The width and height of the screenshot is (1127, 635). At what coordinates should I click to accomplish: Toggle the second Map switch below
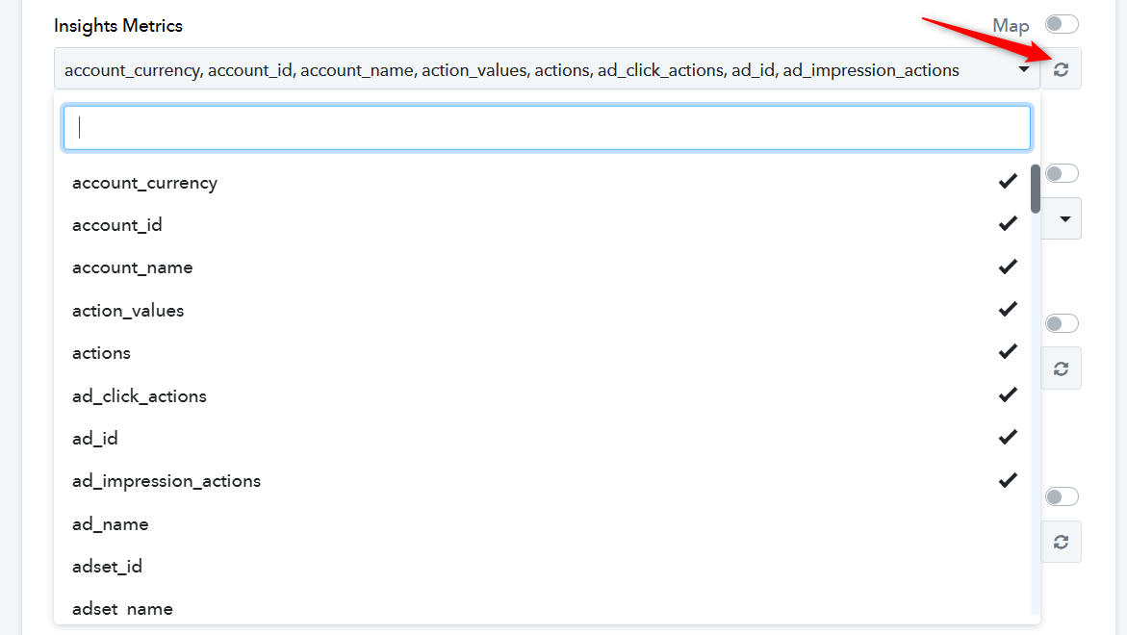1062,174
